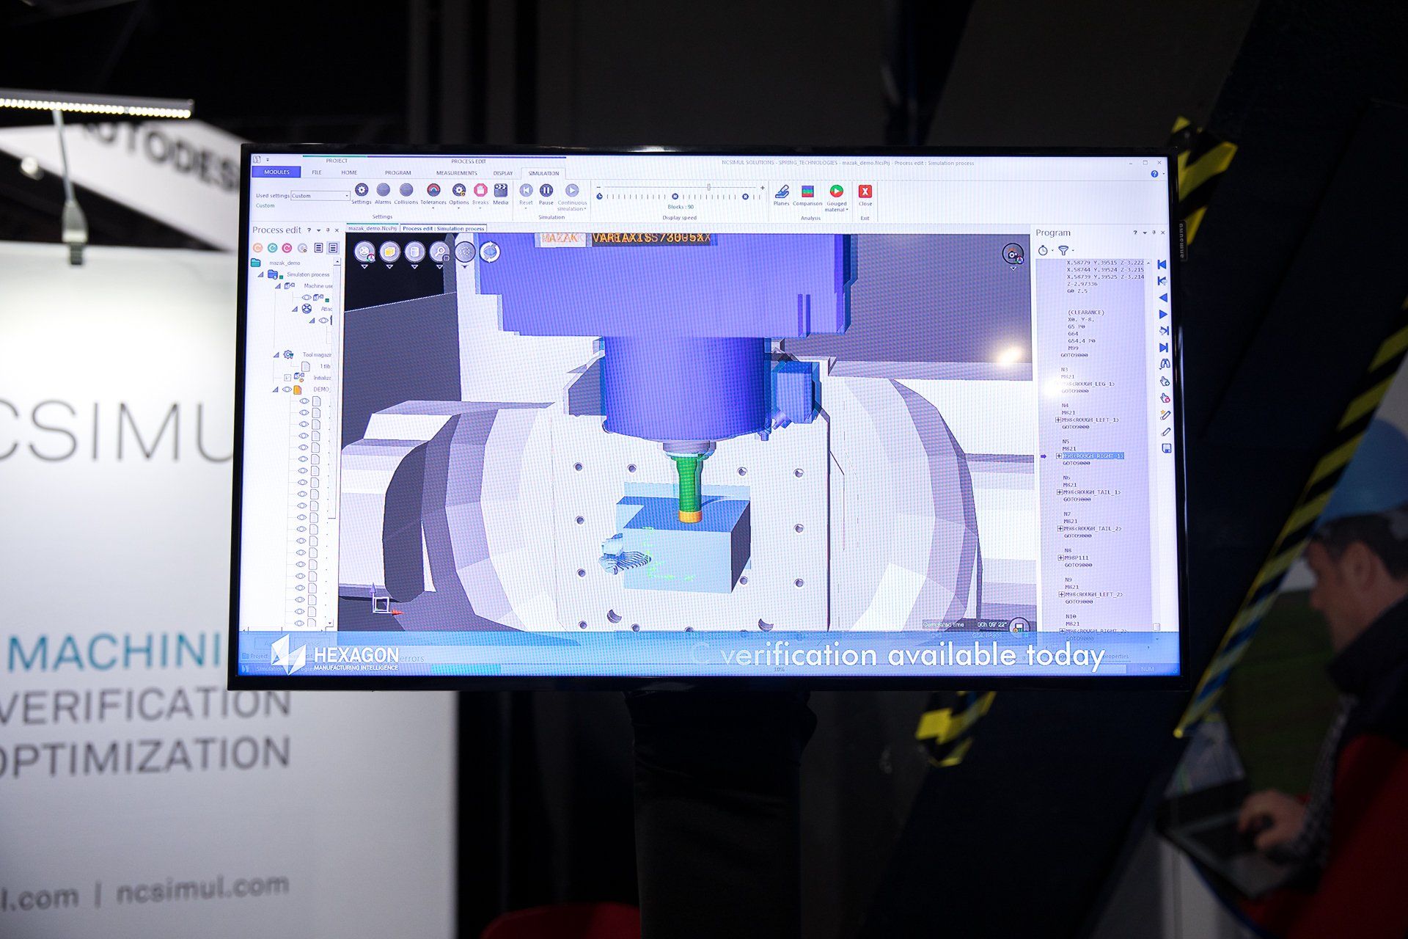The image size is (1408, 939).
Task: Switch to the MEASUREMENTS ribbon tab
Action: pyautogui.click(x=456, y=173)
